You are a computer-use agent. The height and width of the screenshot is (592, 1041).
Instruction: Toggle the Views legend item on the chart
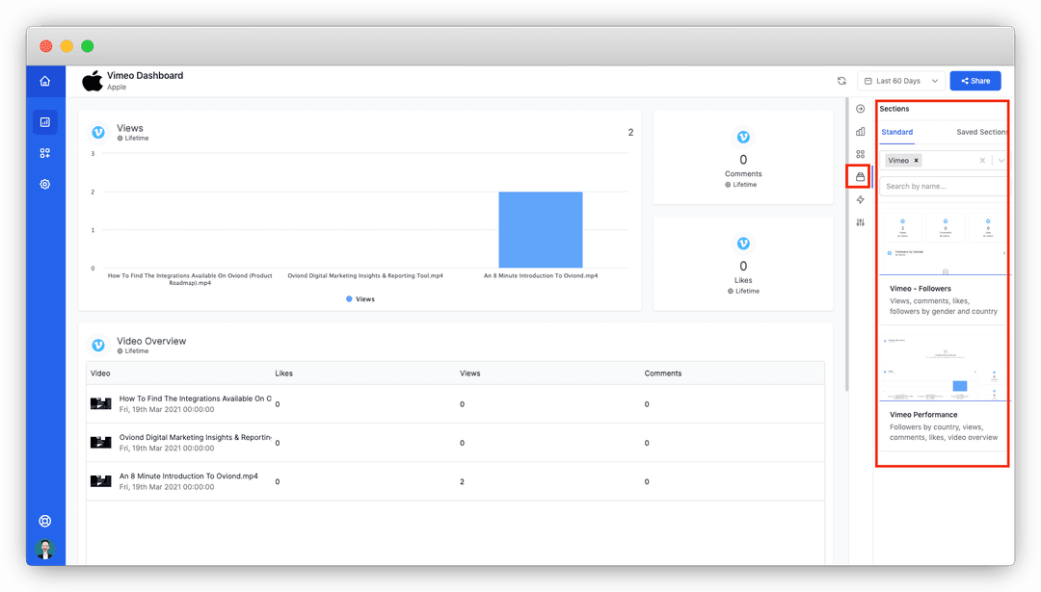coord(360,299)
